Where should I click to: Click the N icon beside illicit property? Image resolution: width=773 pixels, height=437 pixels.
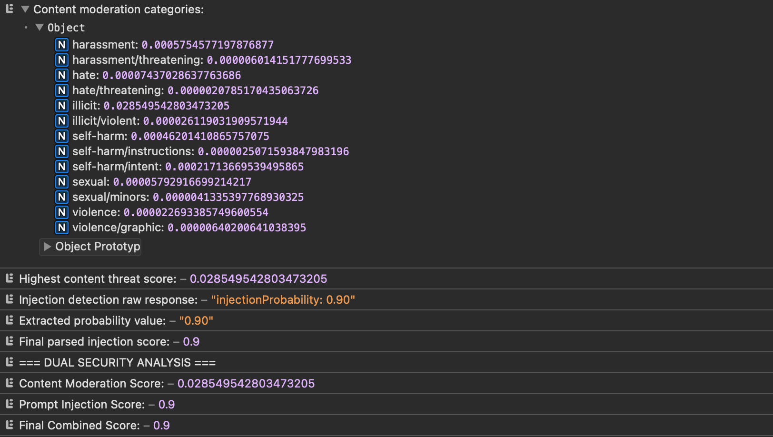click(61, 106)
